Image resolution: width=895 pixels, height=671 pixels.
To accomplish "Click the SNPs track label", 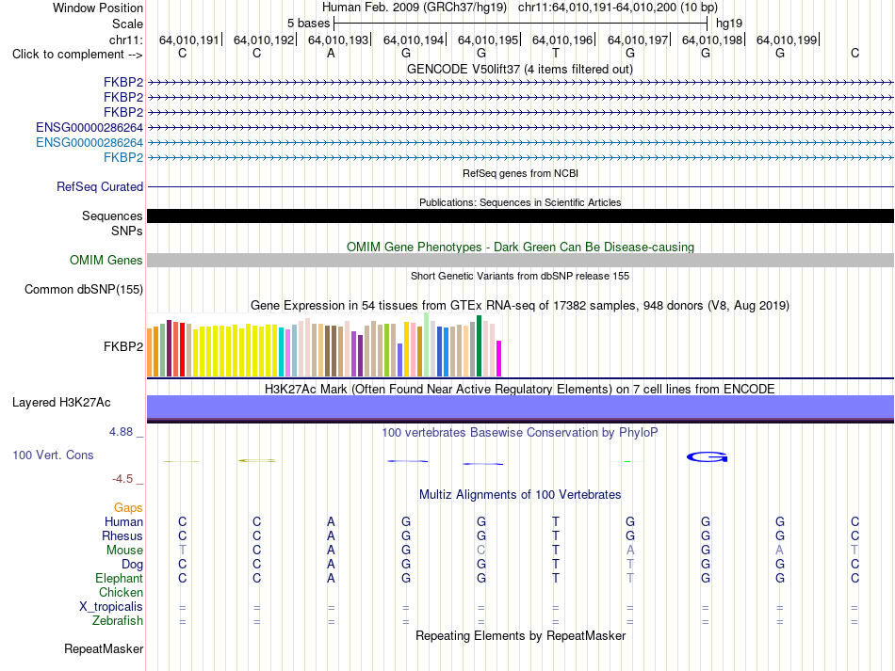I will (x=127, y=231).
